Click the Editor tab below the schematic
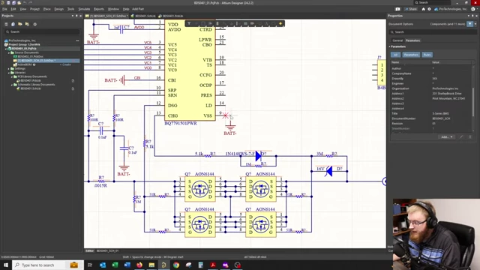 pyautogui.click(x=89, y=250)
